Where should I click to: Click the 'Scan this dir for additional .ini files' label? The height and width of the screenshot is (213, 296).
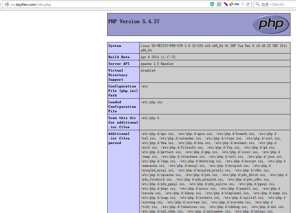point(123,122)
